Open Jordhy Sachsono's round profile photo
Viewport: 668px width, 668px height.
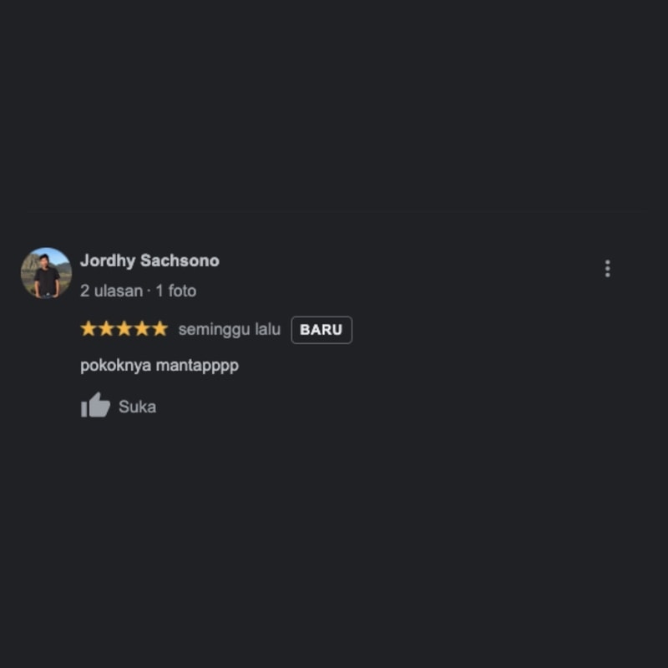click(46, 273)
